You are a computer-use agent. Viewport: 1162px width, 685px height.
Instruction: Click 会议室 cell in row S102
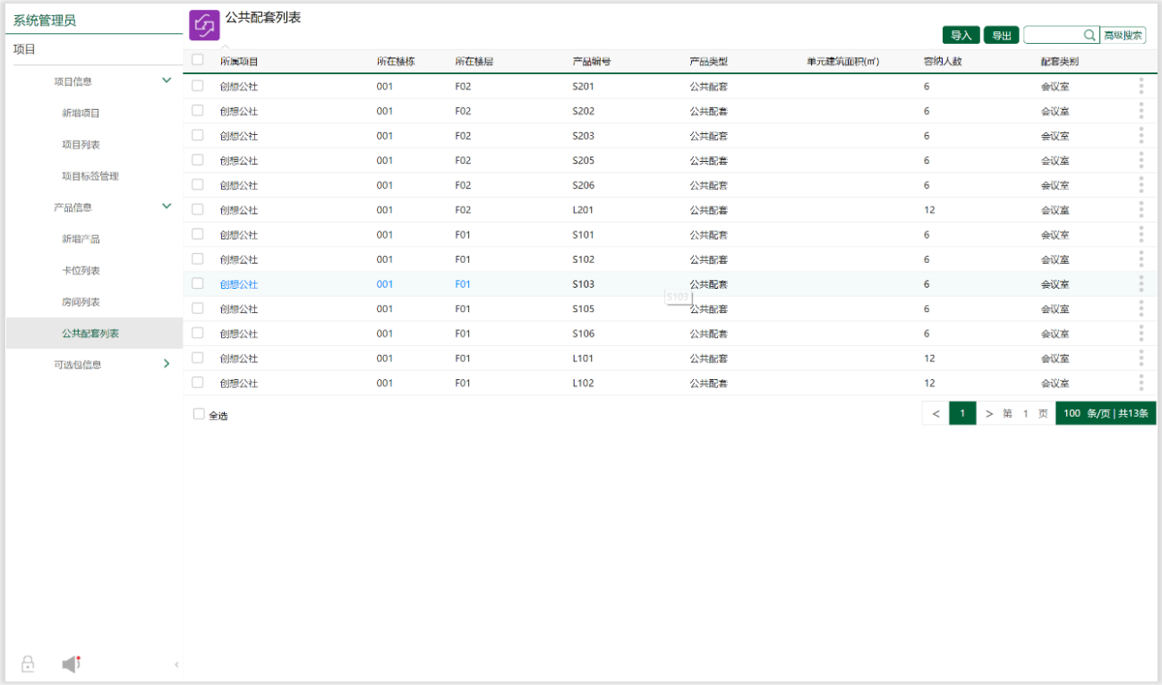(1055, 260)
